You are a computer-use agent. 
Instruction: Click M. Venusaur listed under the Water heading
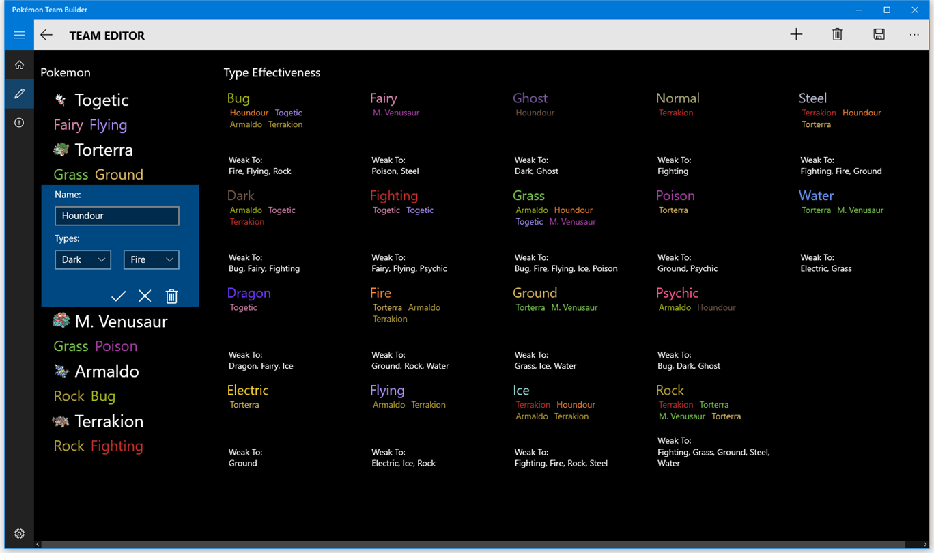pos(860,210)
